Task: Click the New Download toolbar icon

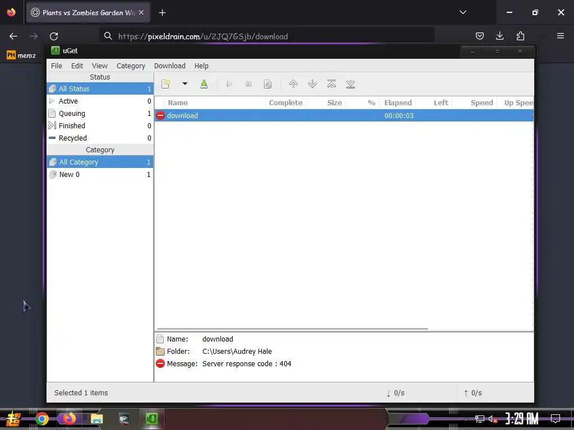Action: coord(166,84)
